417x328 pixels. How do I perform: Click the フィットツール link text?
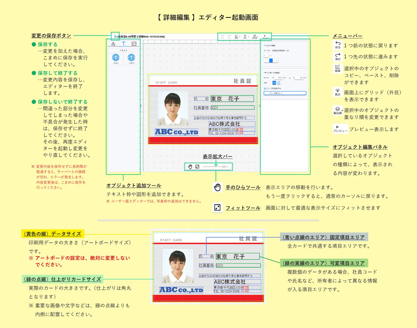click(x=243, y=208)
